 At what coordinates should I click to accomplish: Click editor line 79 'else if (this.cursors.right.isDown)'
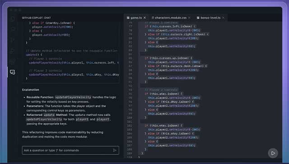[177, 34]
